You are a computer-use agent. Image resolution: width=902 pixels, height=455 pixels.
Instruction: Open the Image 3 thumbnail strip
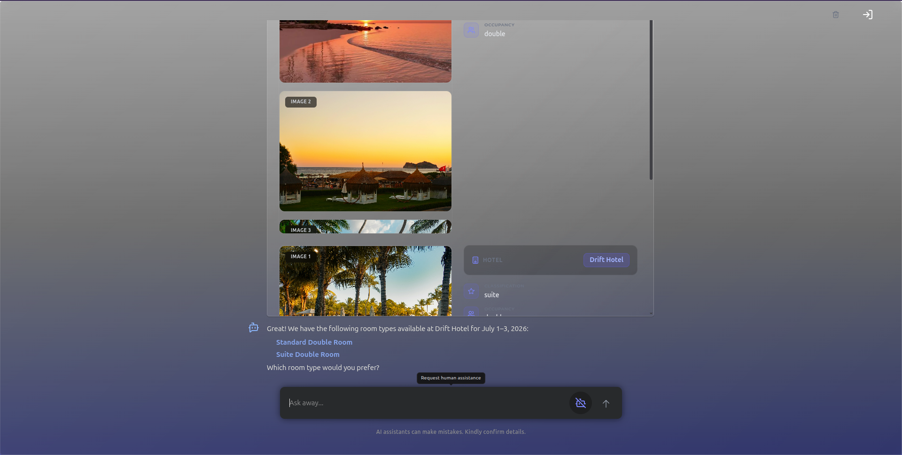[365, 226]
